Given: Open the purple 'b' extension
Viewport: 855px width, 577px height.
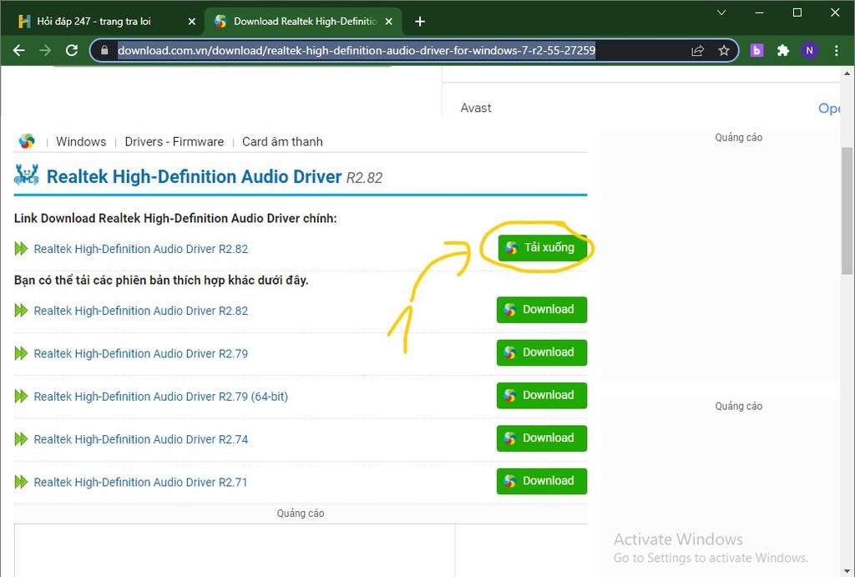Looking at the screenshot, I should [756, 51].
